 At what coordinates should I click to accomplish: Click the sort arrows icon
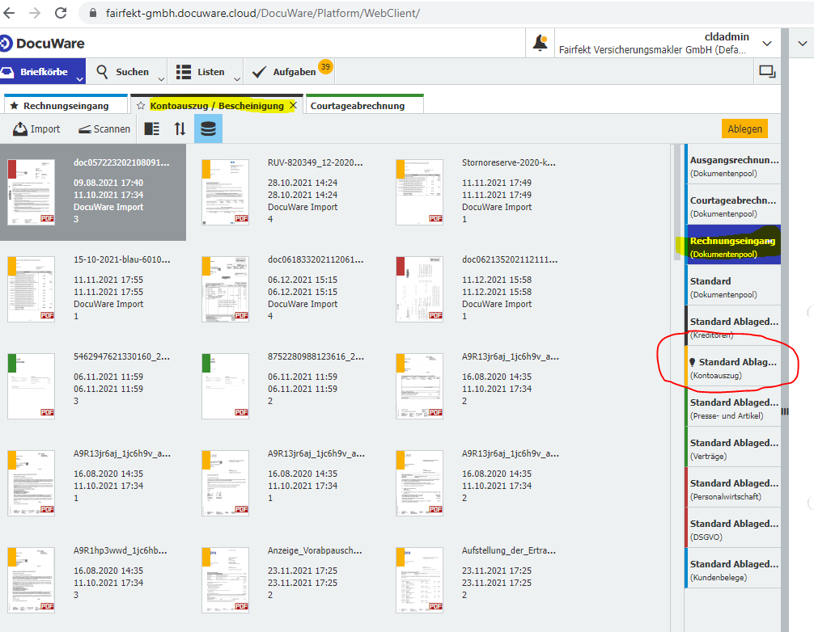180,129
